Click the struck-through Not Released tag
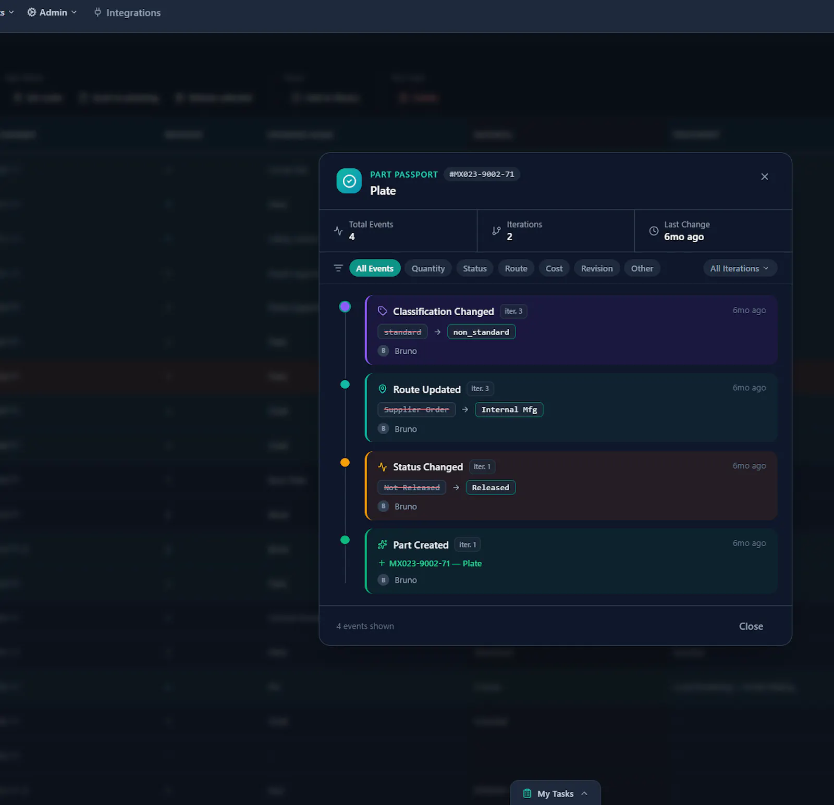The height and width of the screenshot is (805, 834). (x=412, y=487)
